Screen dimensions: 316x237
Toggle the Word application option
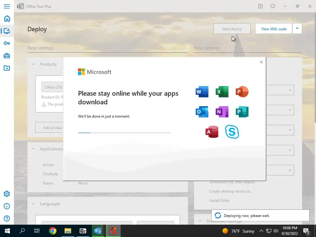coord(83,183)
